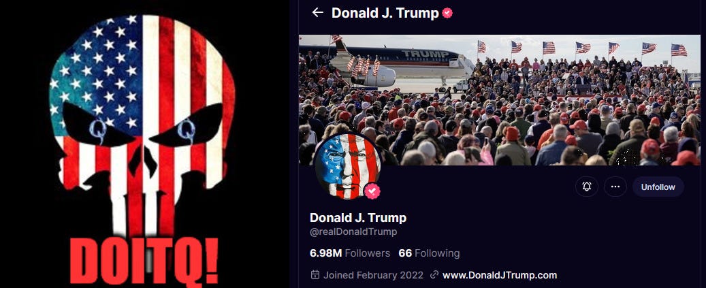Click the bold Donald J. Trump profile name
Image resolution: width=706 pixels, height=288 pixels.
click(x=358, y=218)
